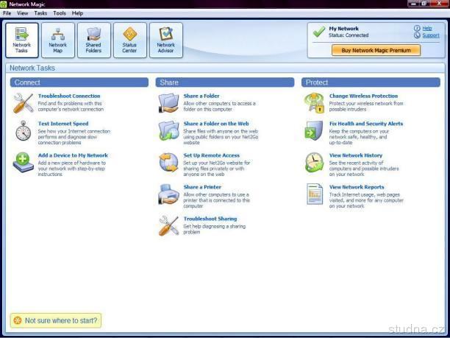Click the Connect section header

point(79,82)
